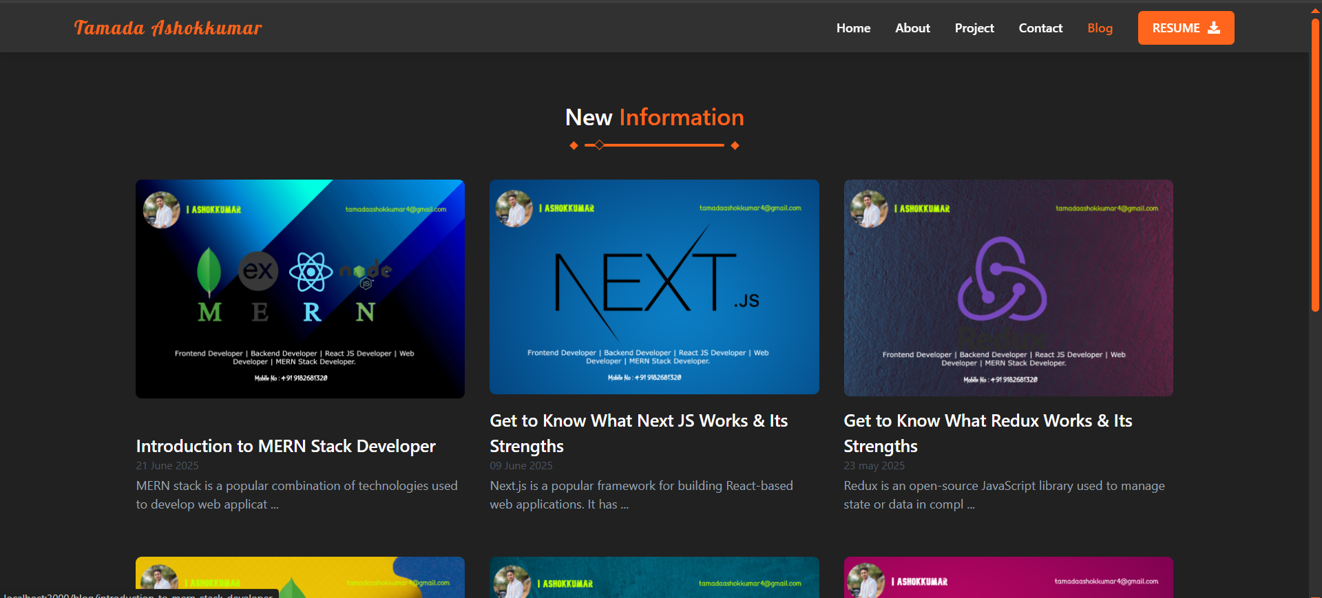Click the Node.js logo in MERN card
This screenshot has height=598, width=1322.
(366, 273)
